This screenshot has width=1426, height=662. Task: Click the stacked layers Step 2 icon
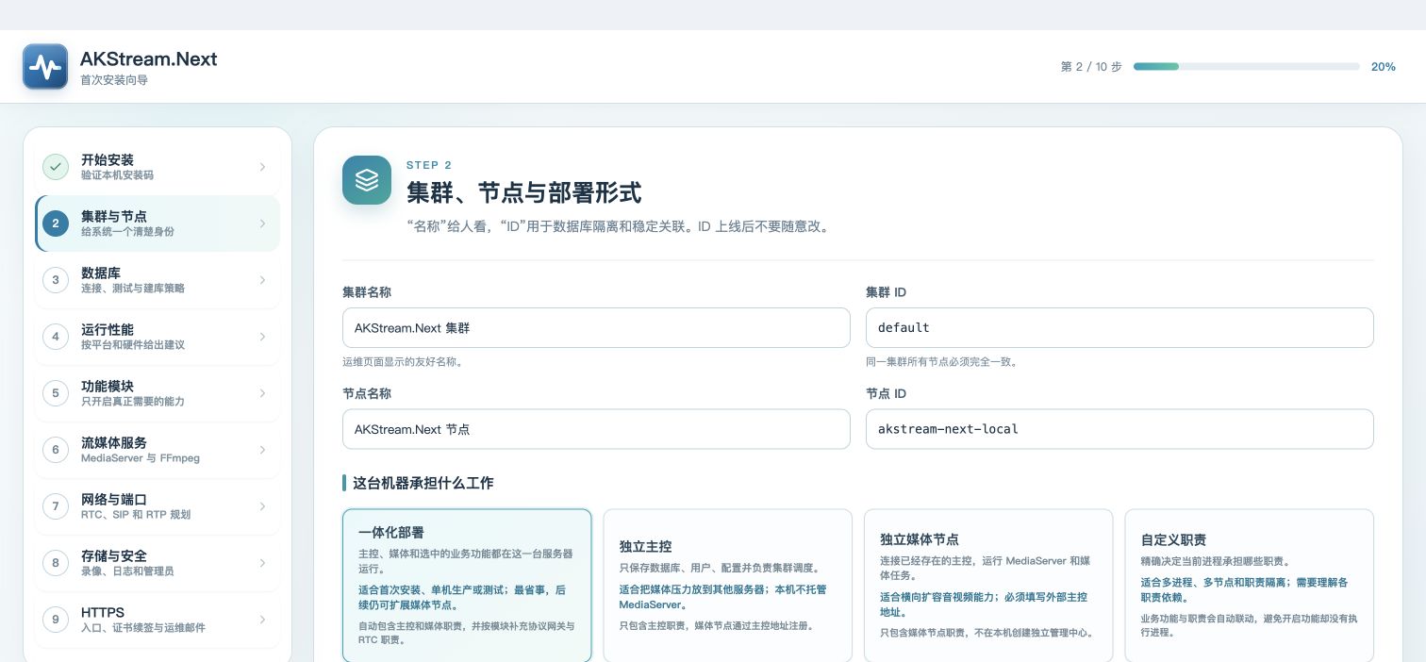[367, 180]
